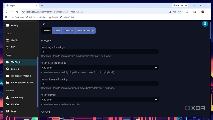Click browser back navigation arrow
The image size is (213, 120).
(6, 12)
